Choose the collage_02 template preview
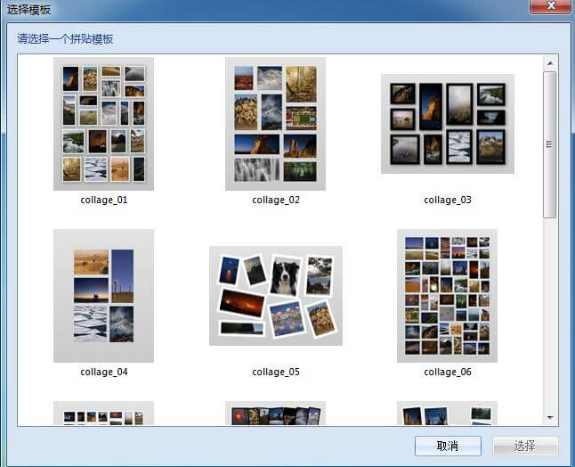 pos(275,123)
